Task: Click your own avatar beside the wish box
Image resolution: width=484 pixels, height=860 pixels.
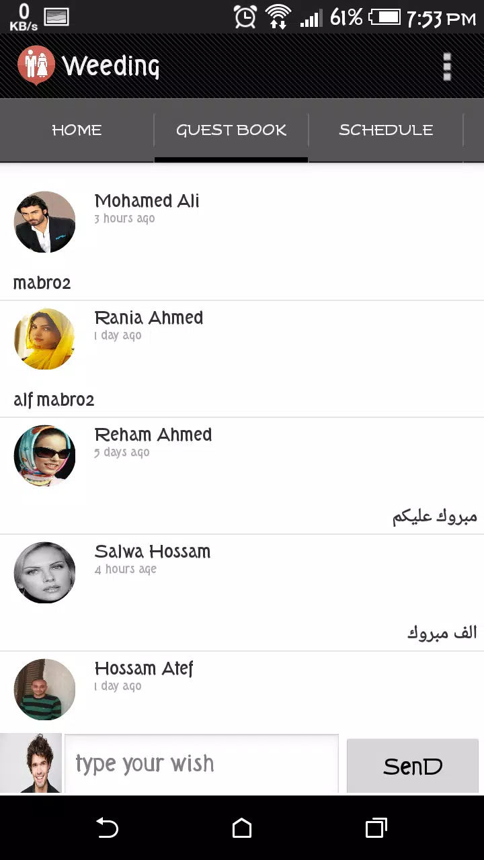Action: (31, 763)
